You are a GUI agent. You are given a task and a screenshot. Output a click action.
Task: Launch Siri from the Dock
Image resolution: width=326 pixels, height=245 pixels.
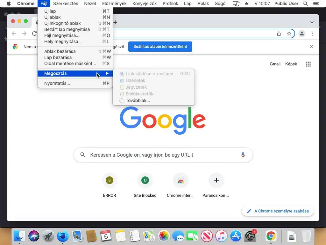click(34, 236)
